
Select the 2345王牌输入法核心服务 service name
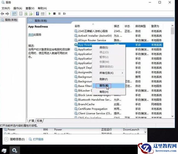pyautogui.click(x=93, y=31)
